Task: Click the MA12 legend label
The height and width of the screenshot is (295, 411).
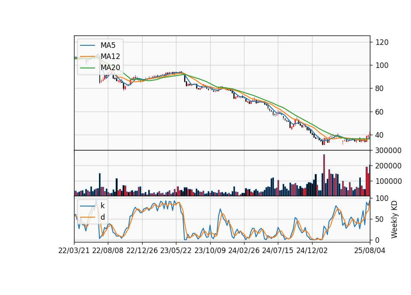Action: (x=110, y=56)
